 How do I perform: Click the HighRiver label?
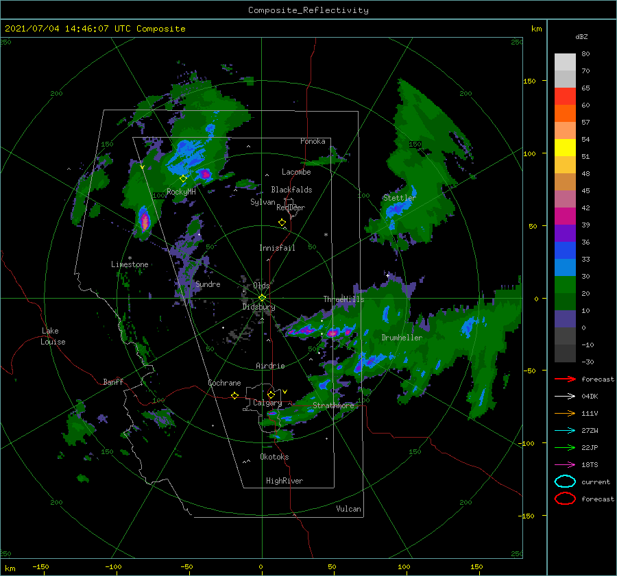coord(285,481)
